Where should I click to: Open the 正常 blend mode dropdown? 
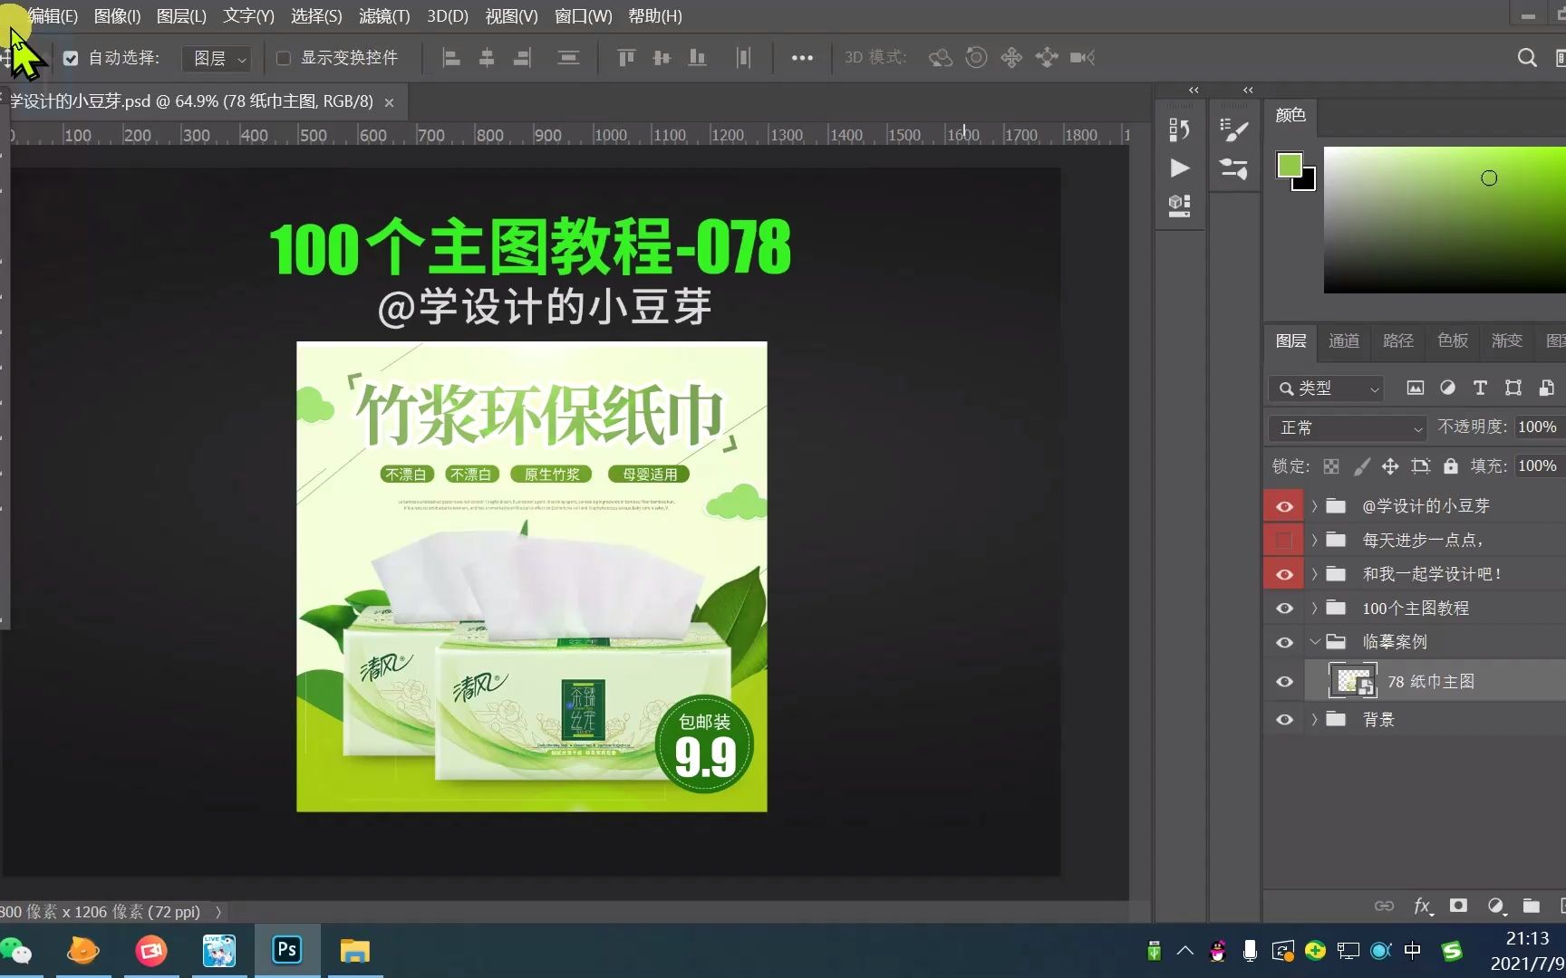point(1348,427)
